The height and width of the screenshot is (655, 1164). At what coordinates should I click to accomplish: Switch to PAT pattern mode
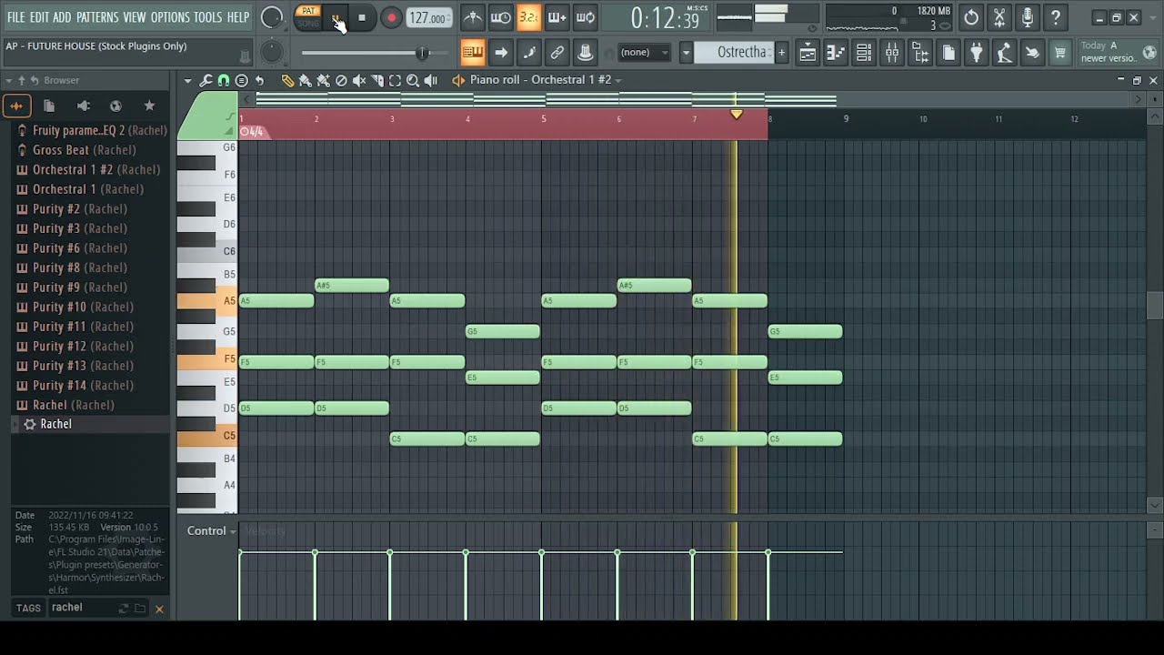(308, 11)
